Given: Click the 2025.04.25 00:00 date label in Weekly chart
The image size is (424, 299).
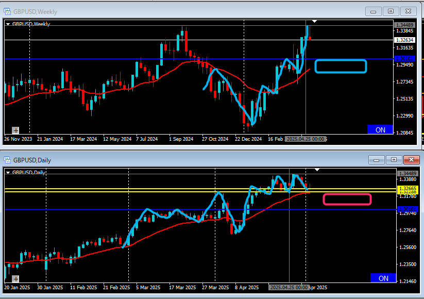Looking at the screenshot, I should pos(306,139).
